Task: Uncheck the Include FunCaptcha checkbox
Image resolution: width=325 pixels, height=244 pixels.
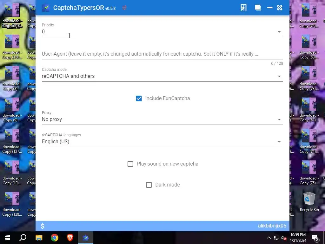Action: point(139,98)
